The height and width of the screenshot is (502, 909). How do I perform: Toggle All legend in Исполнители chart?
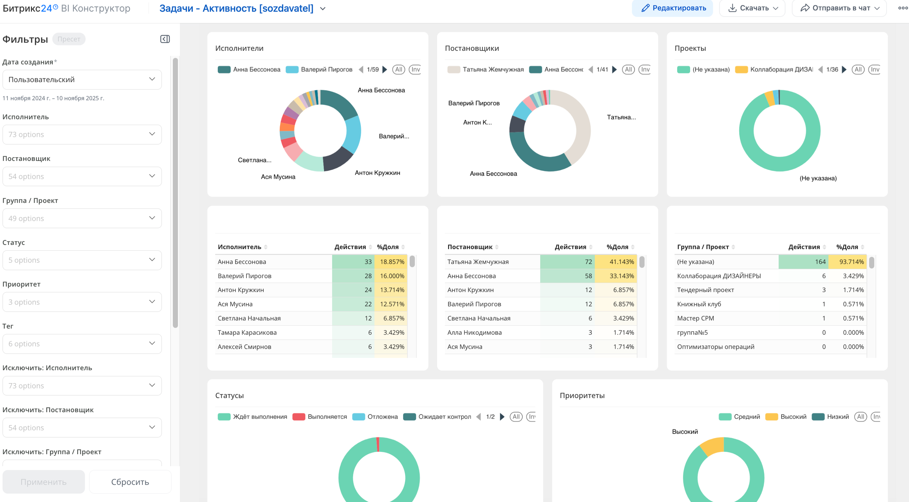(399, 69)
